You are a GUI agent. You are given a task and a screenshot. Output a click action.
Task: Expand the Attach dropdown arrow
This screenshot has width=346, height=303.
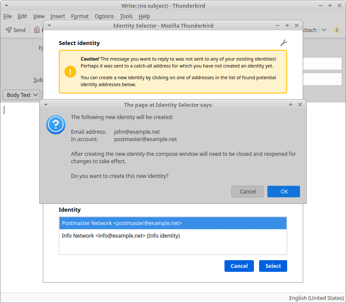(324, 30)
